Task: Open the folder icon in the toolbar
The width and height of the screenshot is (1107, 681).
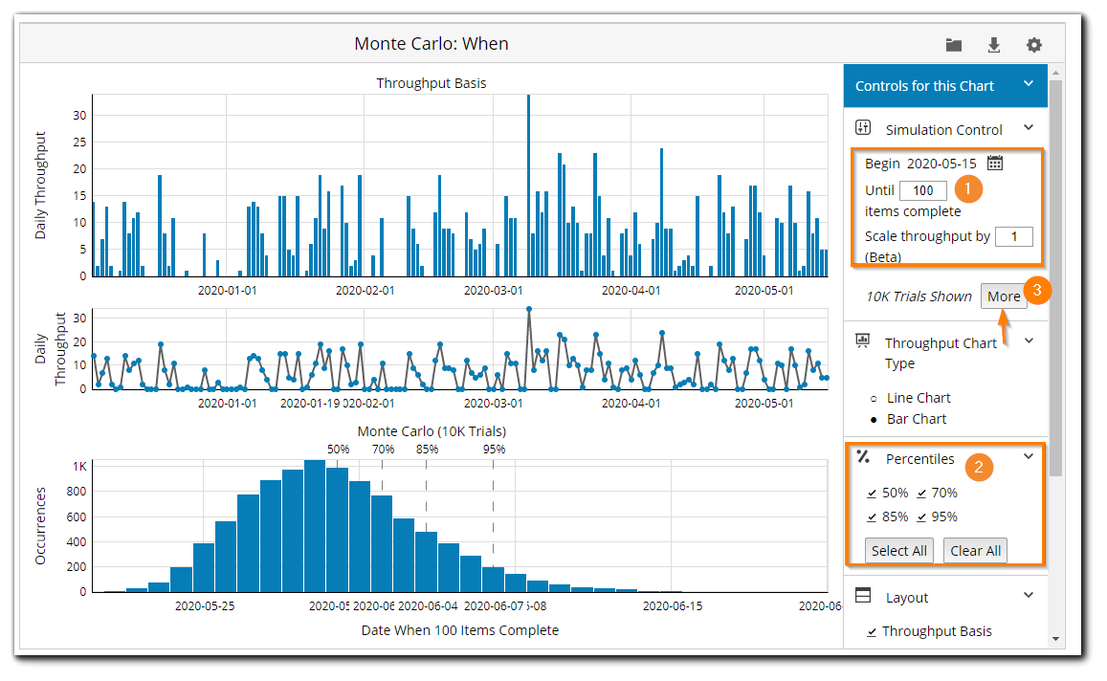Action: coord(953,44)
